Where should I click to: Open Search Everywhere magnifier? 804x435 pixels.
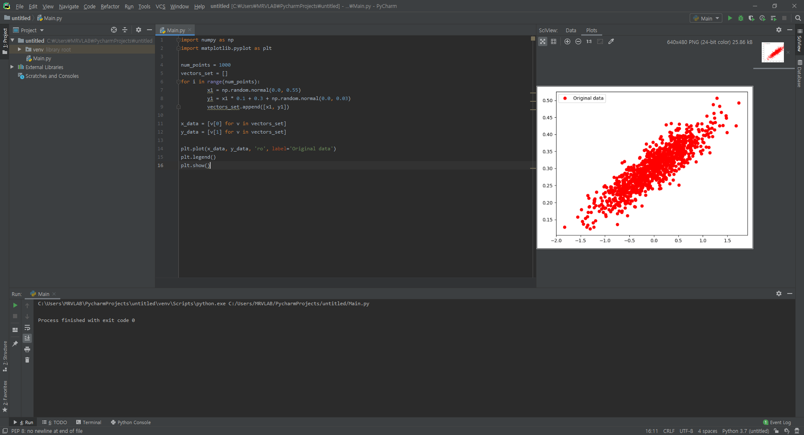[x=798, y=18]
